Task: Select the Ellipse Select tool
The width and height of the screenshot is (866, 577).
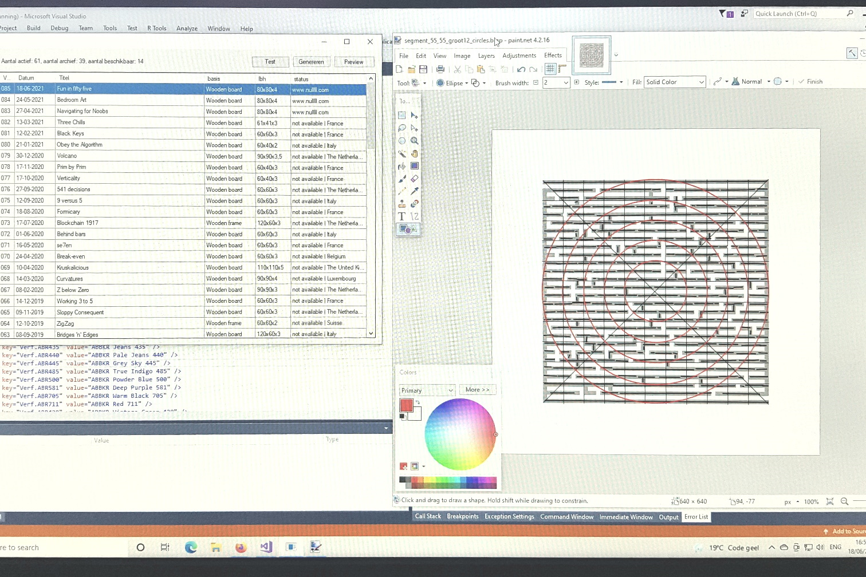Action: click(402, 141)
